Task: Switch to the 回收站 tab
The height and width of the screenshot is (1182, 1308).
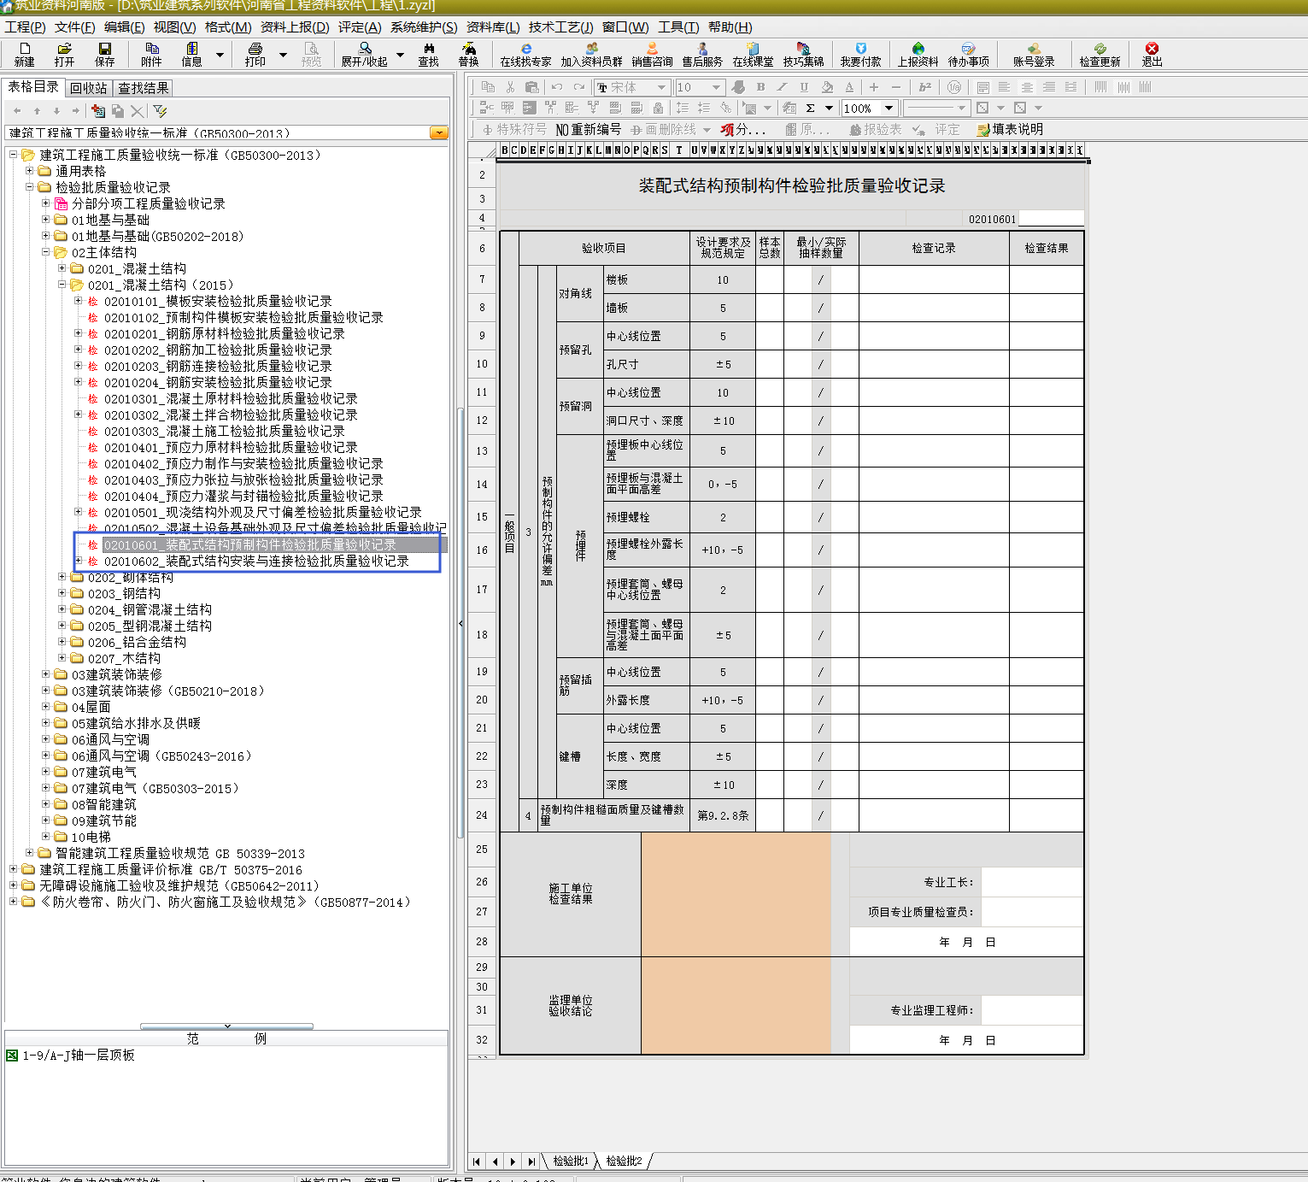Action: pos(89,88)
